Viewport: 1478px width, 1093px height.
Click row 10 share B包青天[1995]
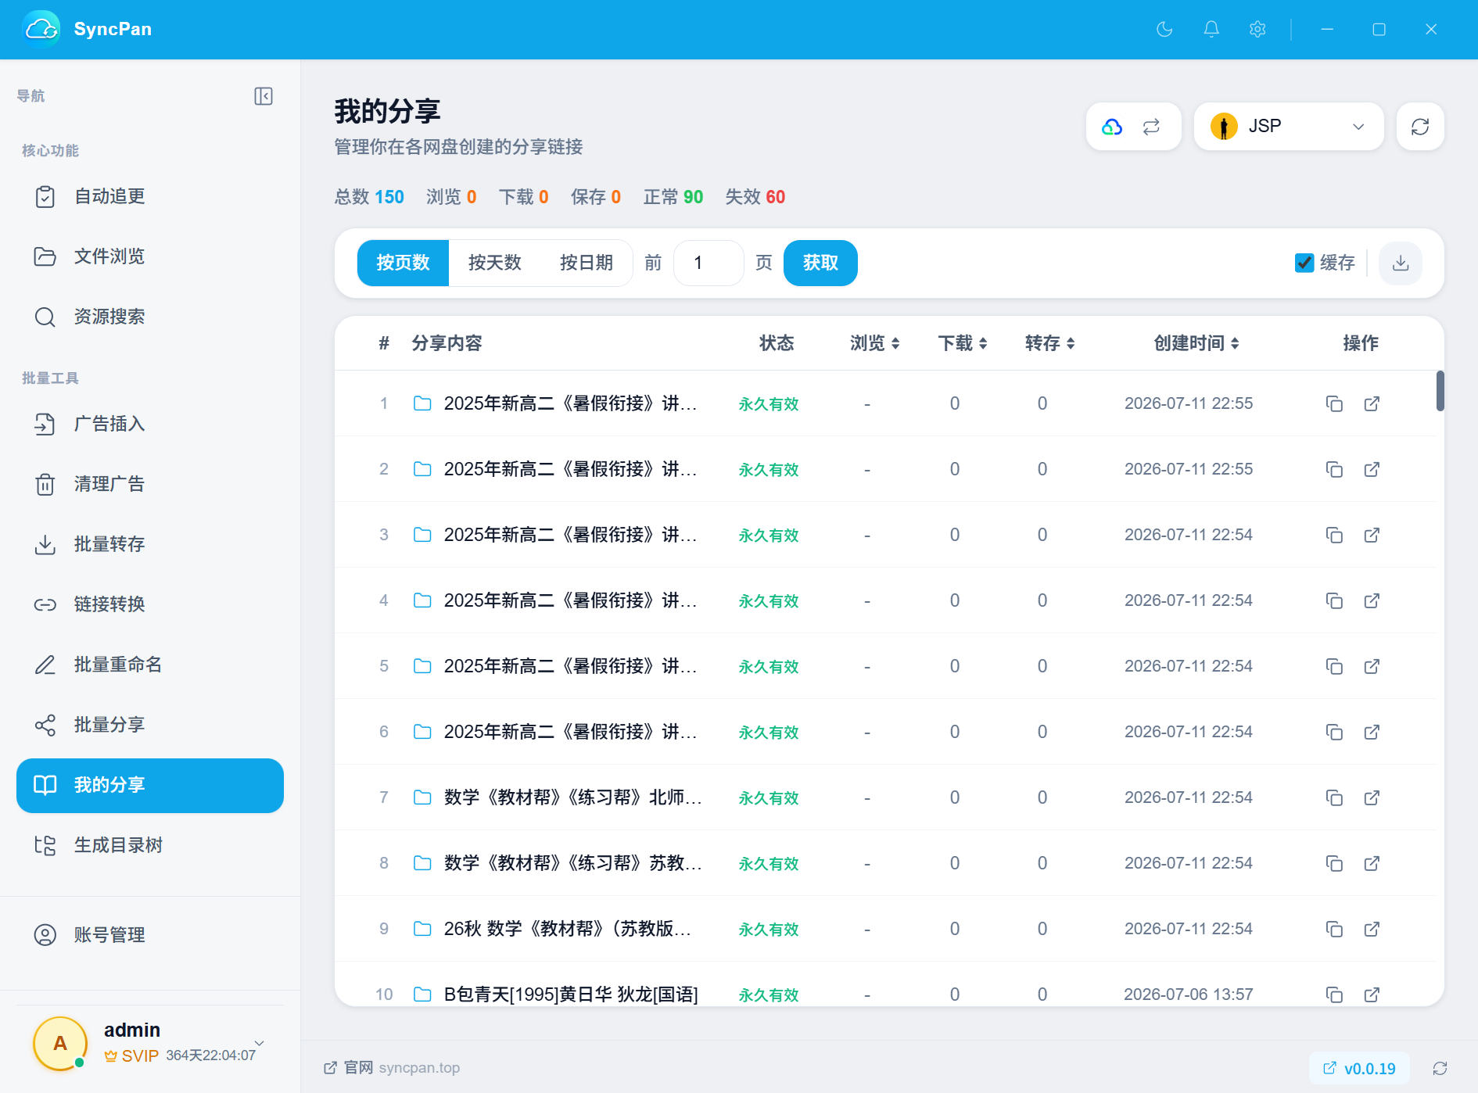(x=571, y=994)
